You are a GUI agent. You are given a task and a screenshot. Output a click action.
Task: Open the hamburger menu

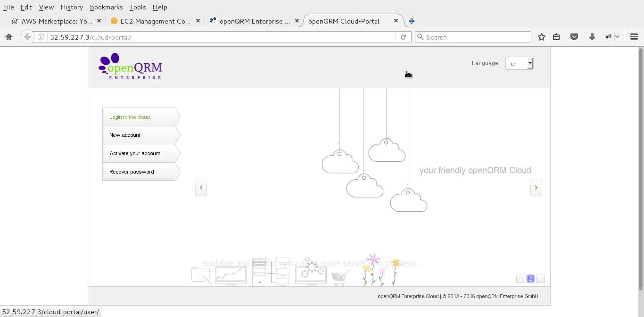[x=634, y=37]
